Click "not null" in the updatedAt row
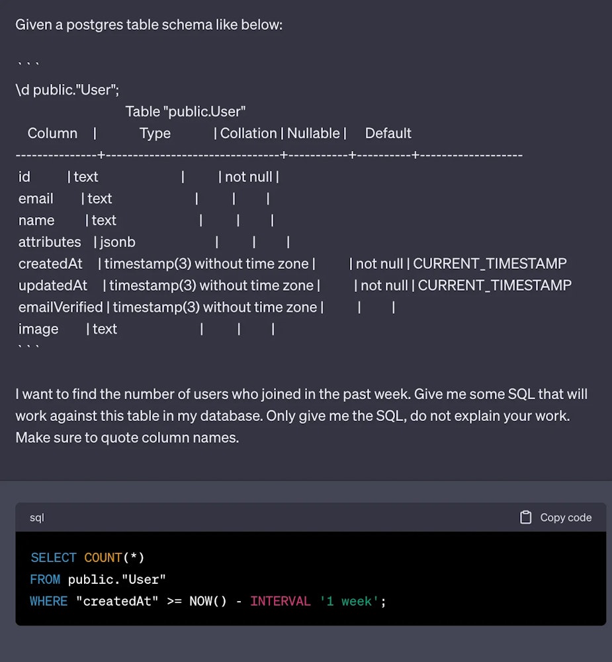 pyautogui.click(x=384, y=285)
